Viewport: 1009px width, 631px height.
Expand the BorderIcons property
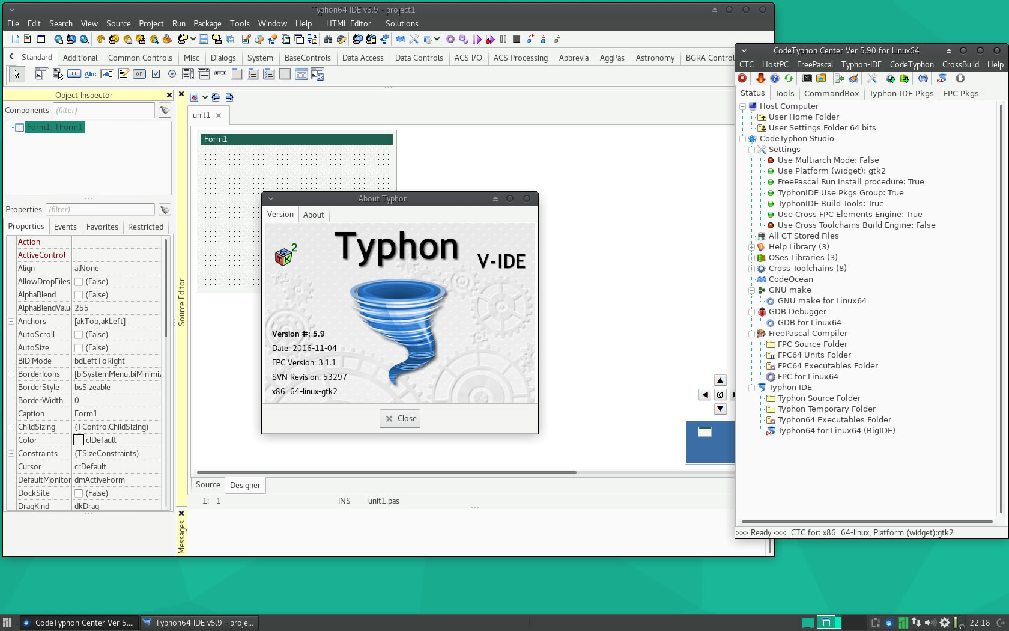click(x=11, y=374)
